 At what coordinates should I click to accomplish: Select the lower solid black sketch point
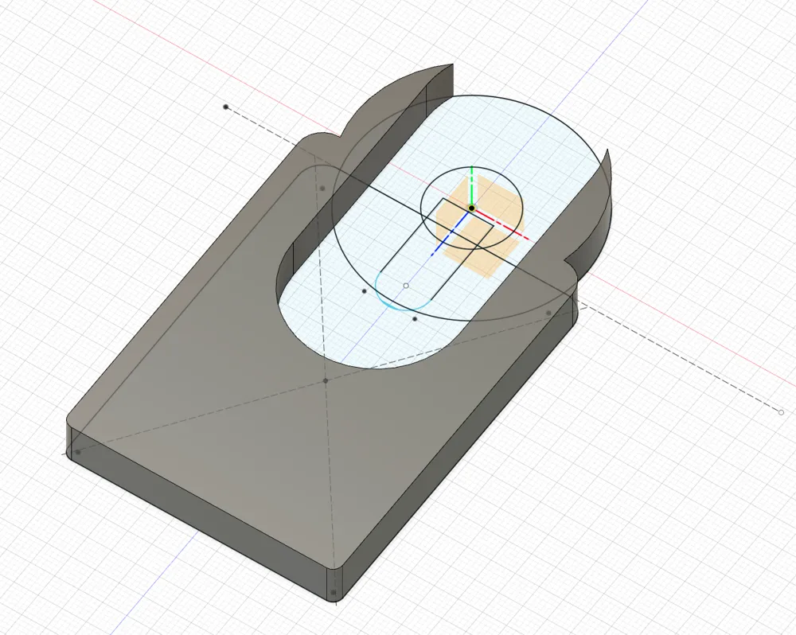[x=416, y=318]
